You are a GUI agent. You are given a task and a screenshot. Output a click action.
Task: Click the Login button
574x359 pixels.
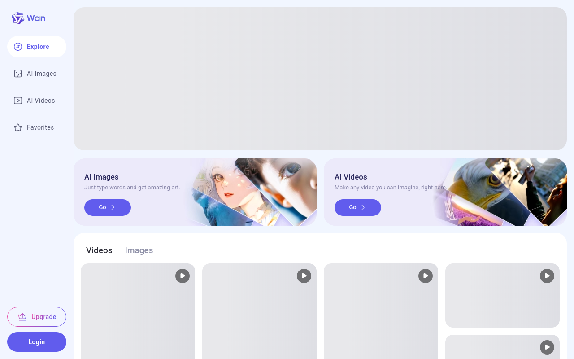point(37,342)
